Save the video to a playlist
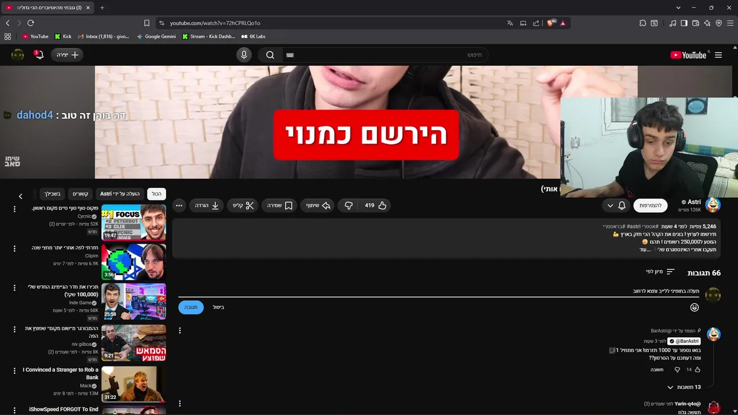Screen dimensions: 738x415 click(x=280, y=205)
